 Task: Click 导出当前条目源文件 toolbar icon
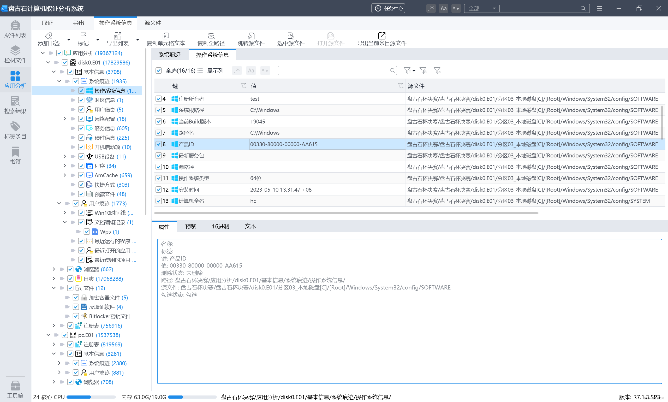(382, 39)
